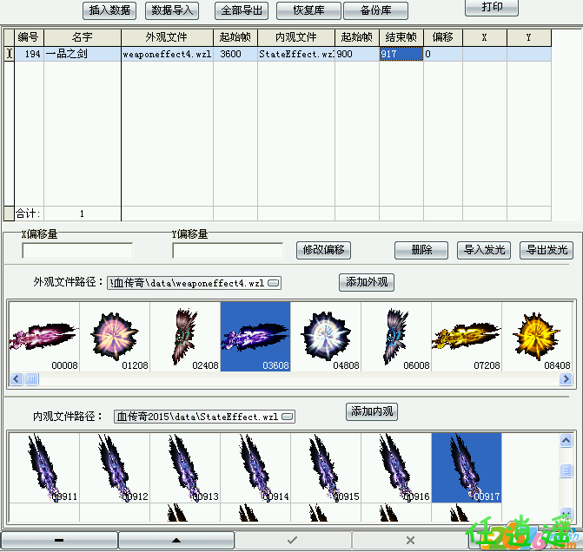This screenshot has width=583, height=552.
Task: Select weapon effect thumbnail 01208
Action: 115,337
